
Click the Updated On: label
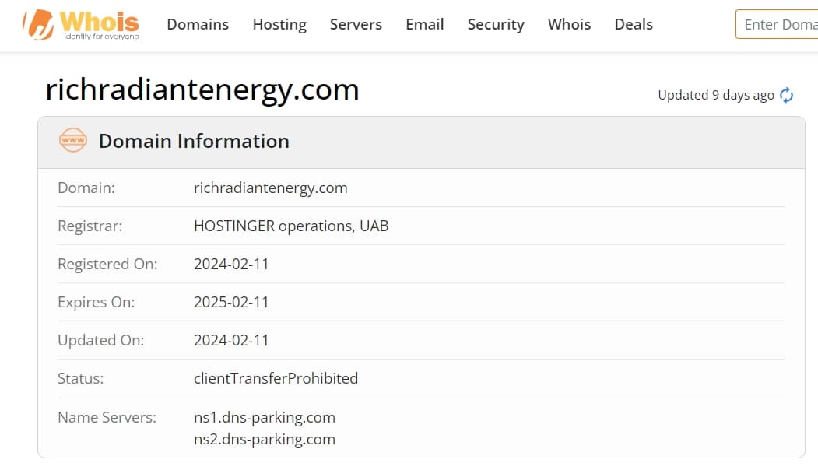point(100,340)
